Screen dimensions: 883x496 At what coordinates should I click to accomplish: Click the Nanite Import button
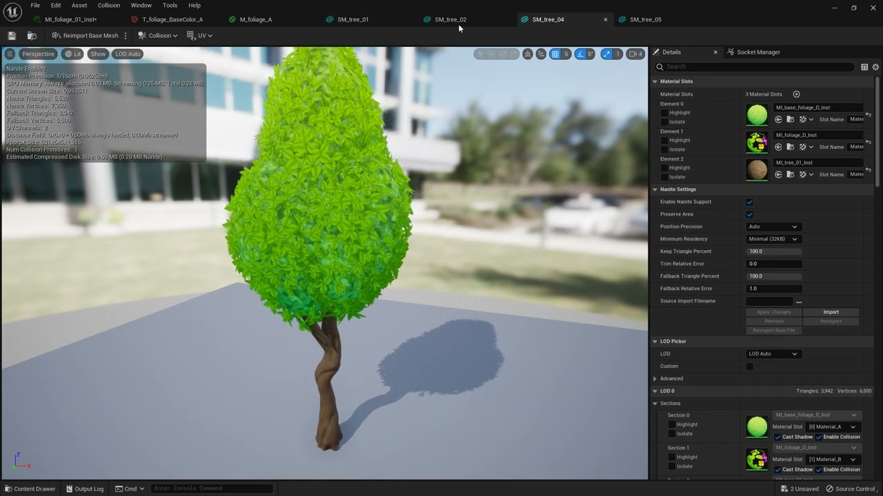coord(831,312)
